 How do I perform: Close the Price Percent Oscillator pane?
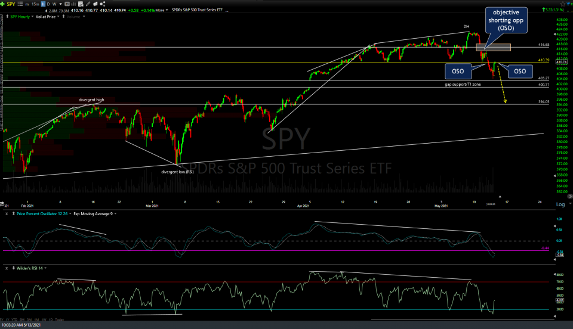pyautogui.click(x=7, y=214)
